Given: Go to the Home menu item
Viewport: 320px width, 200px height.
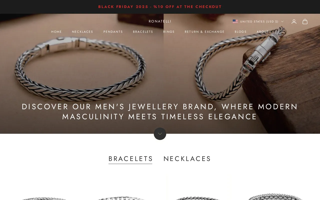Looking at the screenshot, I should click(x=56, y=32).
